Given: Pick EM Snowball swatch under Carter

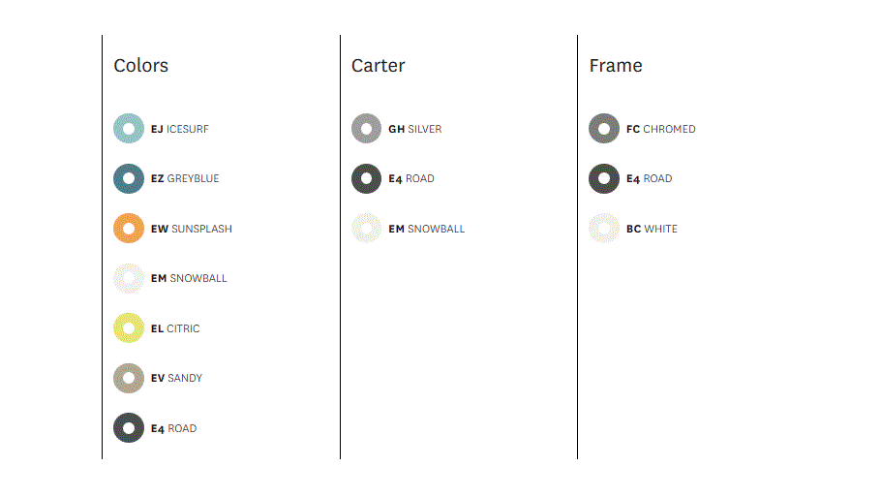Looking at the screenshot, I should pos(366,229).
